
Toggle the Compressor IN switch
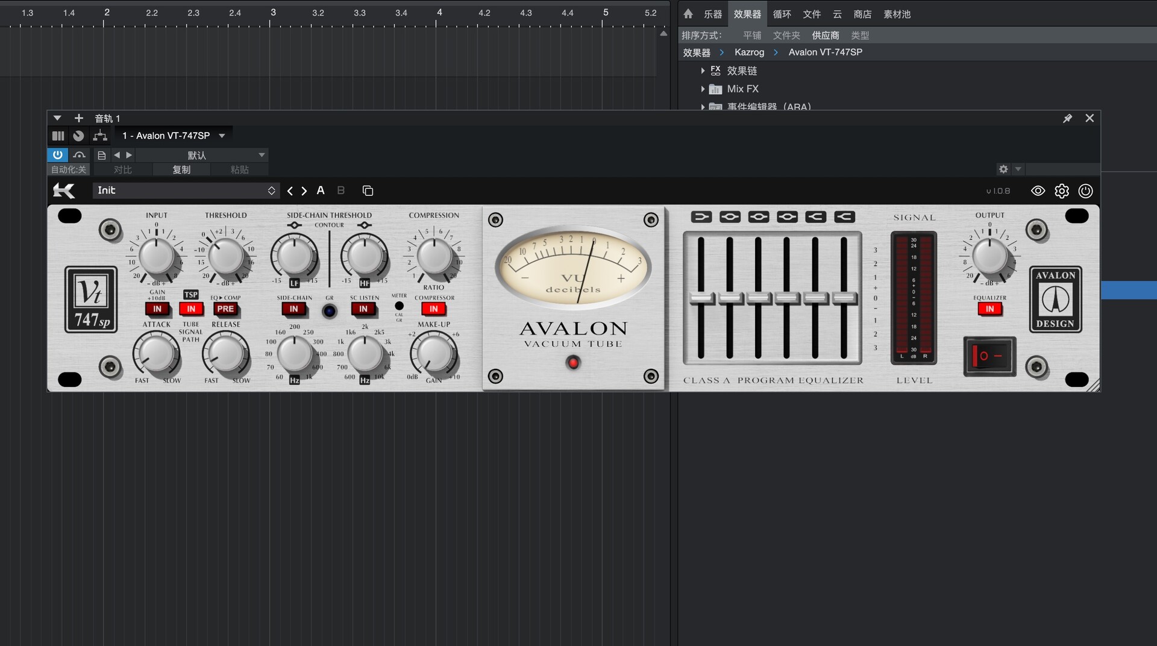point(434,309)
